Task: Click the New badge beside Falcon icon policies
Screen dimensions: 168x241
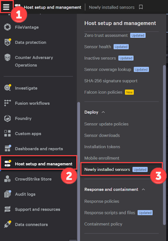Action: [129, 92]
